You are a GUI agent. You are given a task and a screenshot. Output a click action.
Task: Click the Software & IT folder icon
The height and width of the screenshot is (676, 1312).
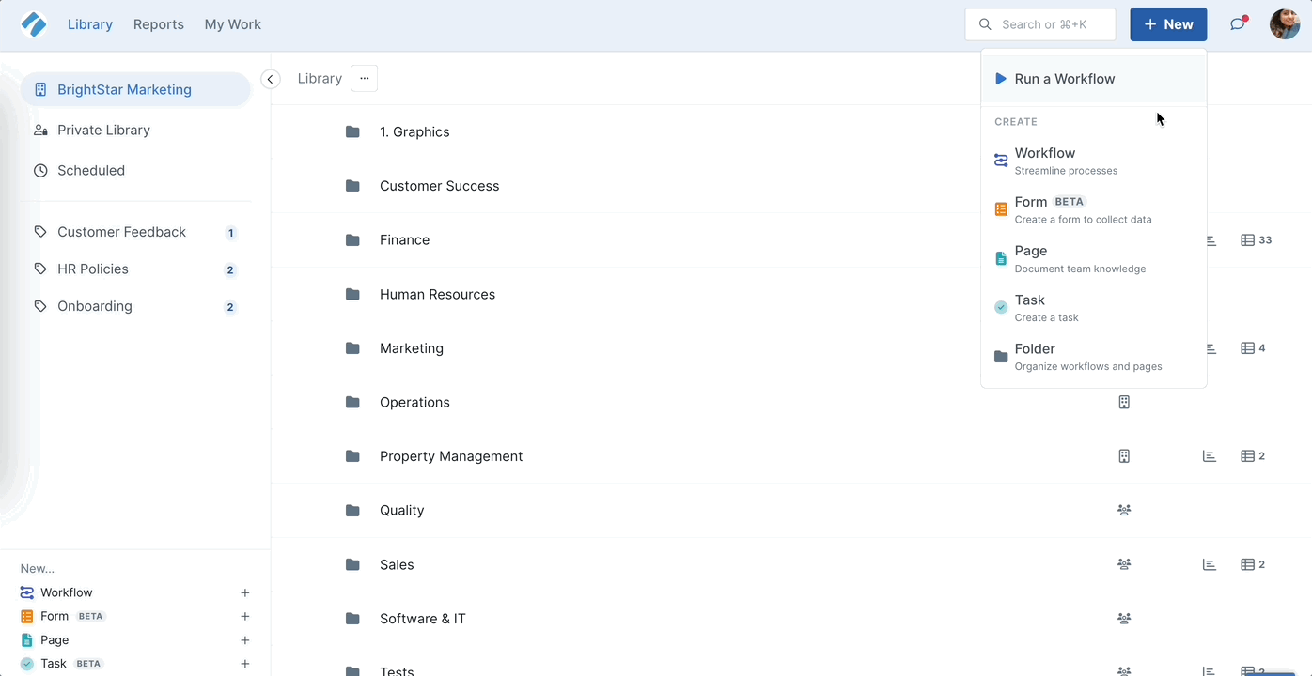pos(352,619)
